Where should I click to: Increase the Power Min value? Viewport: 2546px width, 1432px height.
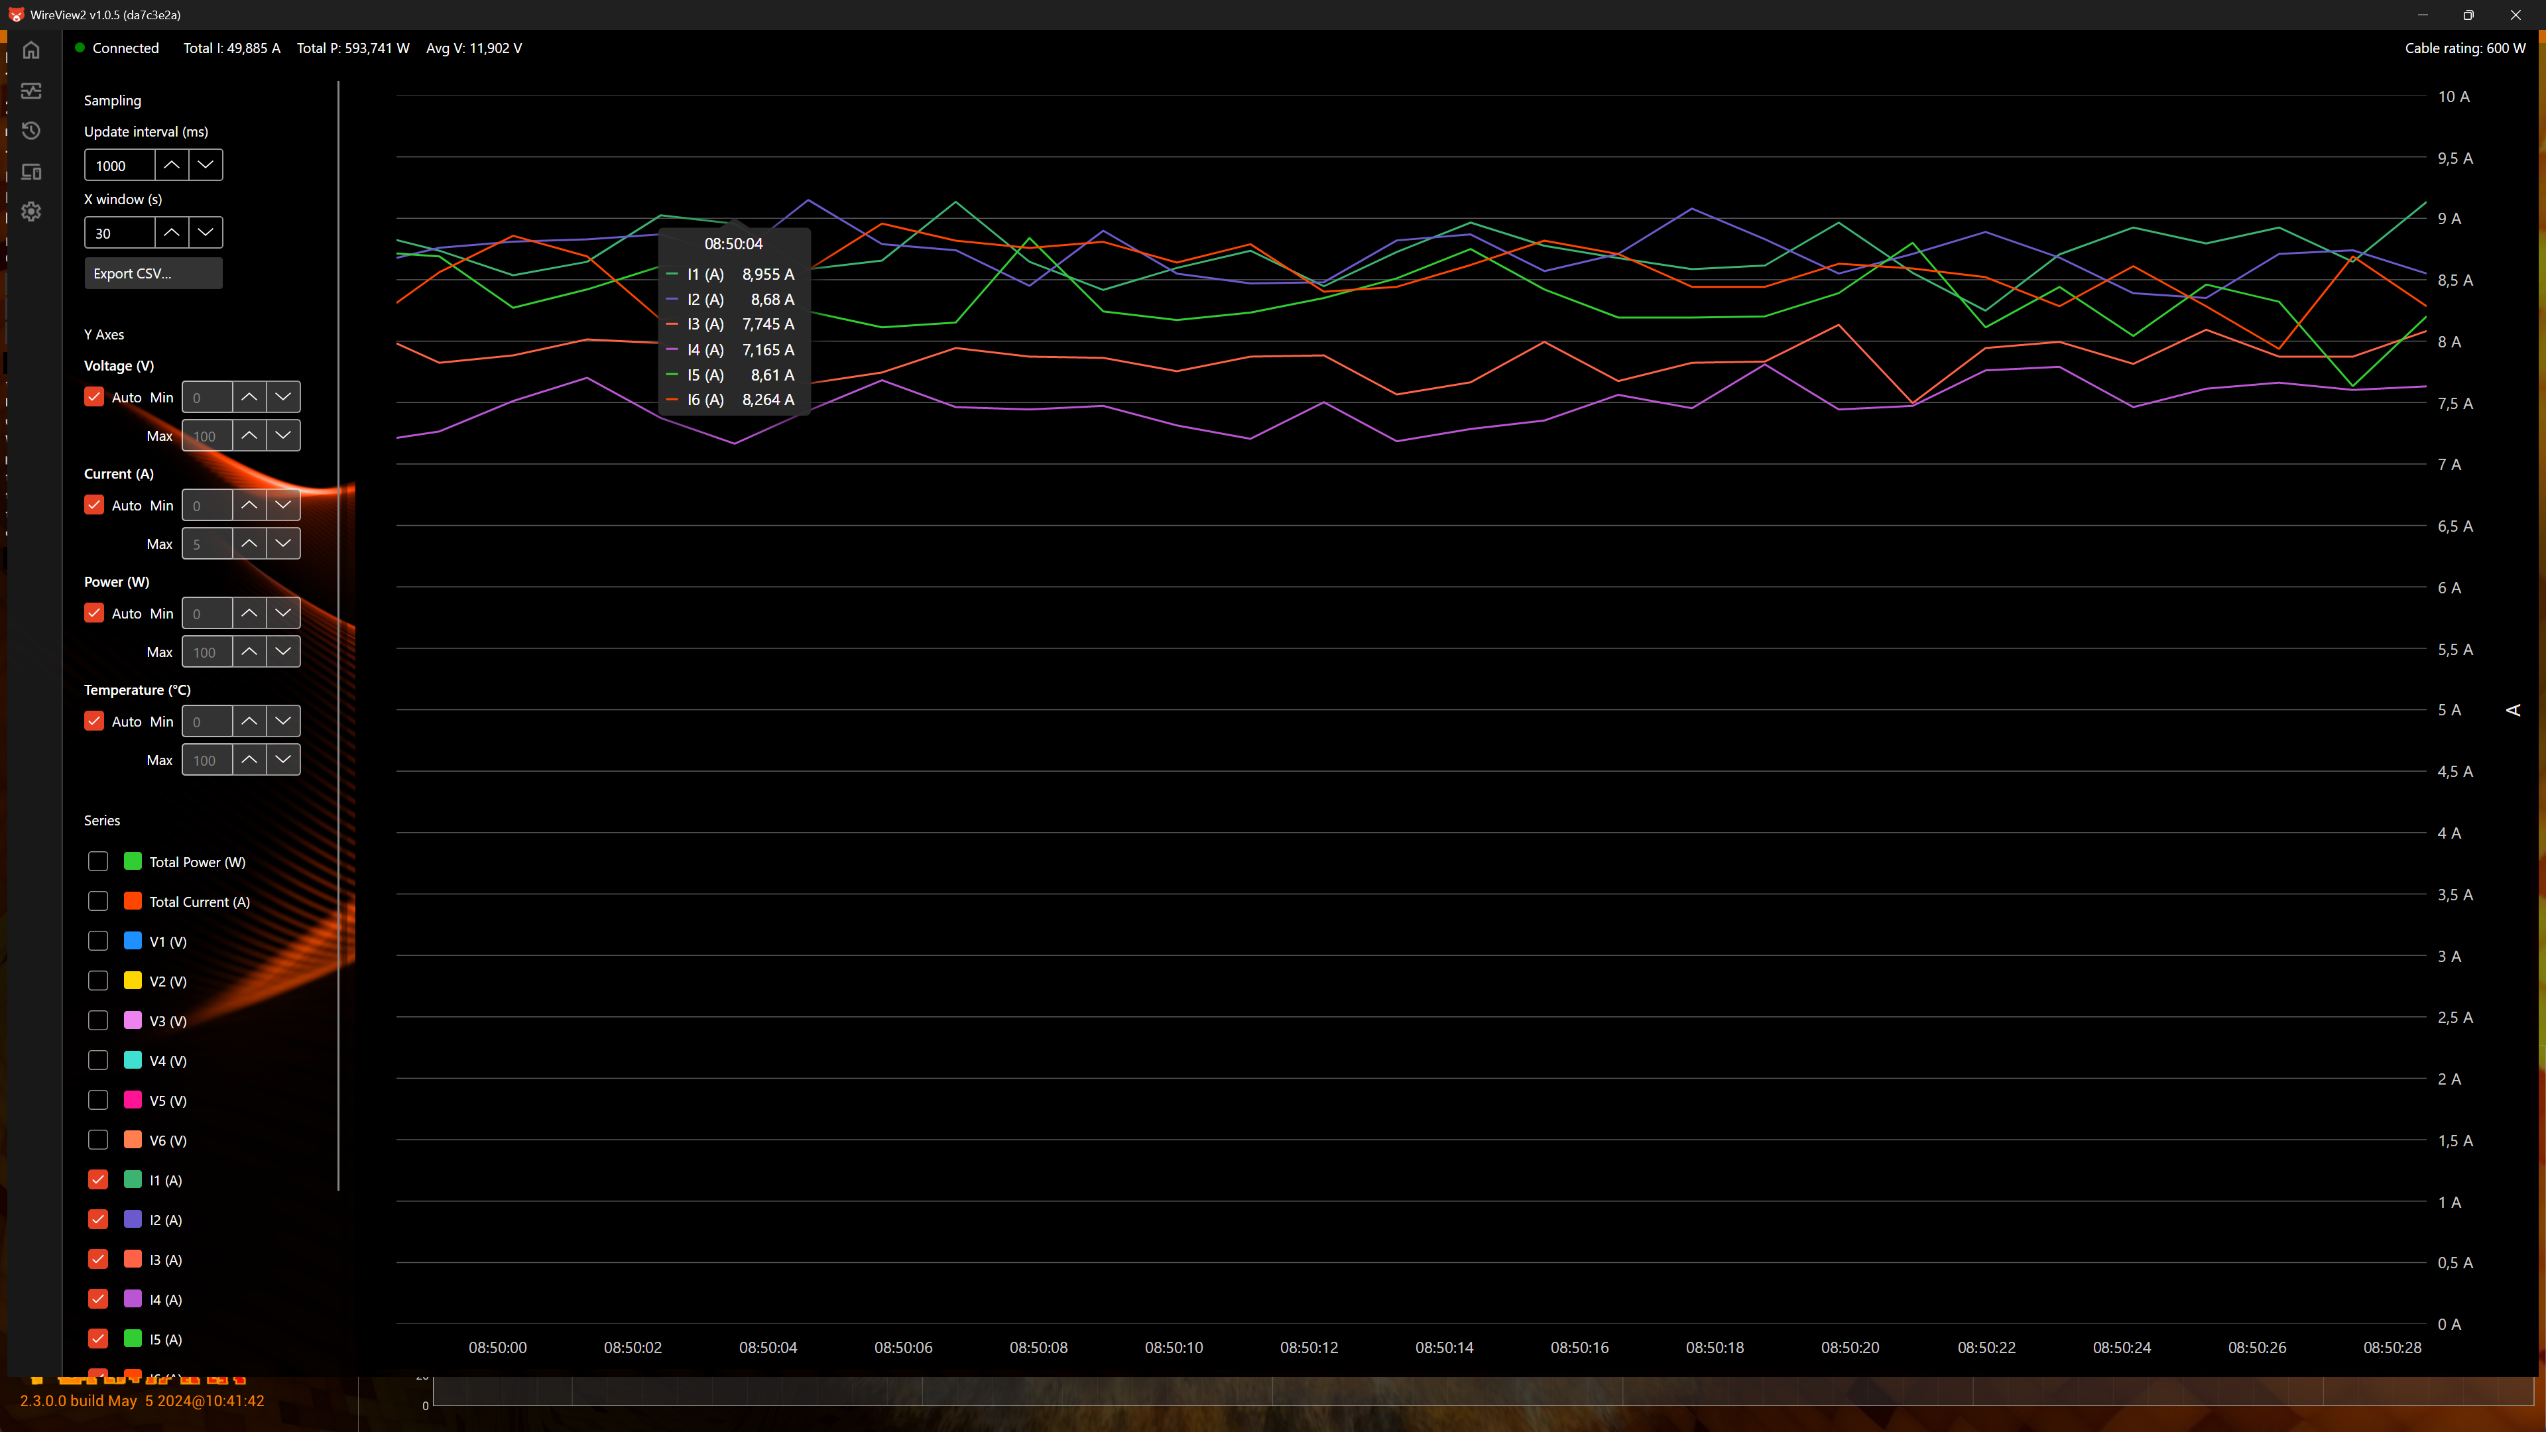(x=249, y=613)
